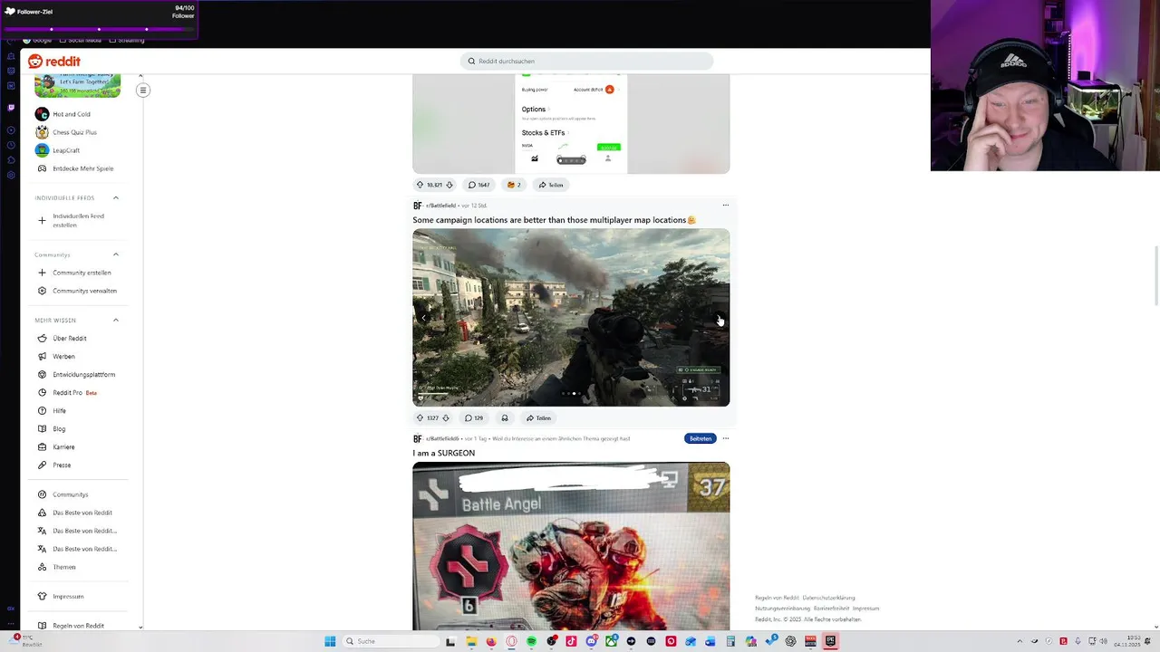Open 'Regeln von Reddit' in the sidebar

coord(78,626)
